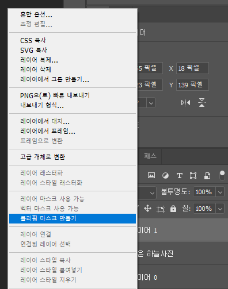
Task: Toggle layer filtering switch on or off
Action: point(222,175)
